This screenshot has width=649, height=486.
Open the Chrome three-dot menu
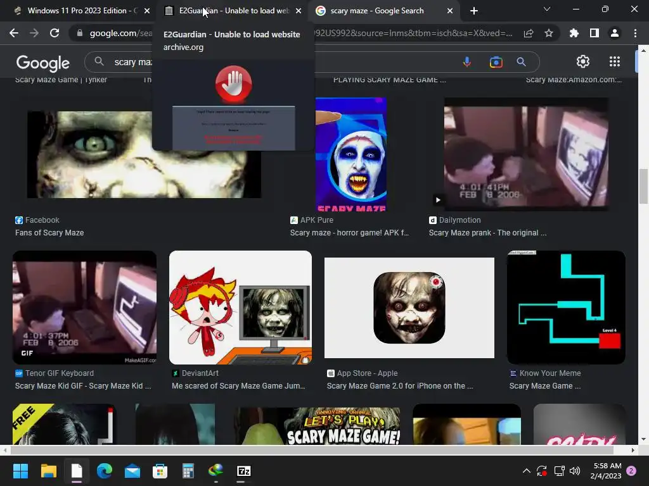coord(635,33)
